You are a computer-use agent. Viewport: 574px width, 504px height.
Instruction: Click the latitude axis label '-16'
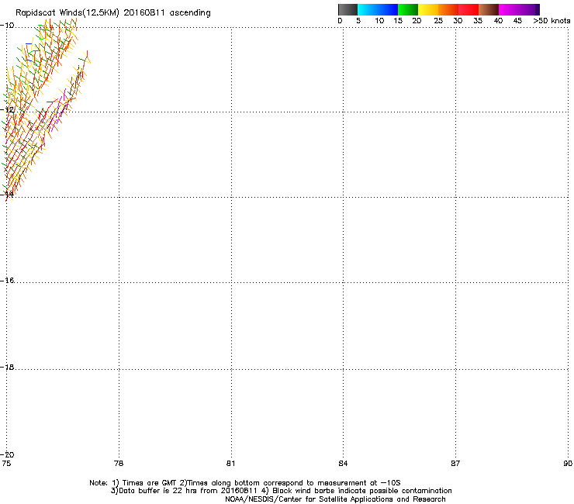(7, 281)
